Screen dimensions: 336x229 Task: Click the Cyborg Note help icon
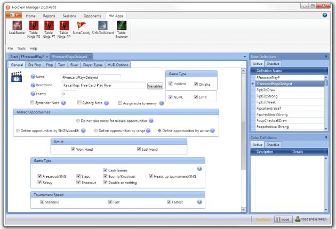[106, 103]
